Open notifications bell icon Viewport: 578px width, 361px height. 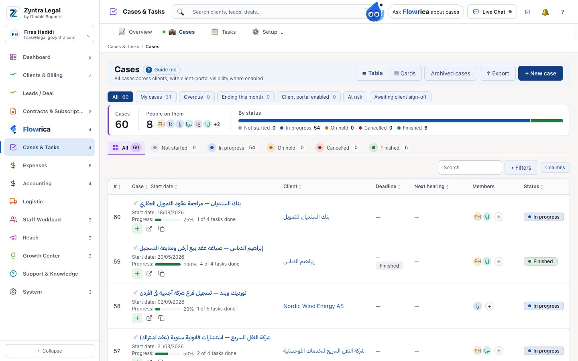[x=545, y=12]
